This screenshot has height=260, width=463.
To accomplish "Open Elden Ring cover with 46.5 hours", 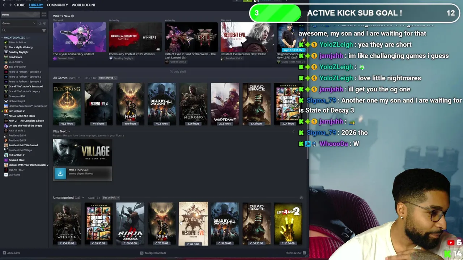I will pyautogui.click(x=67, y=104).
